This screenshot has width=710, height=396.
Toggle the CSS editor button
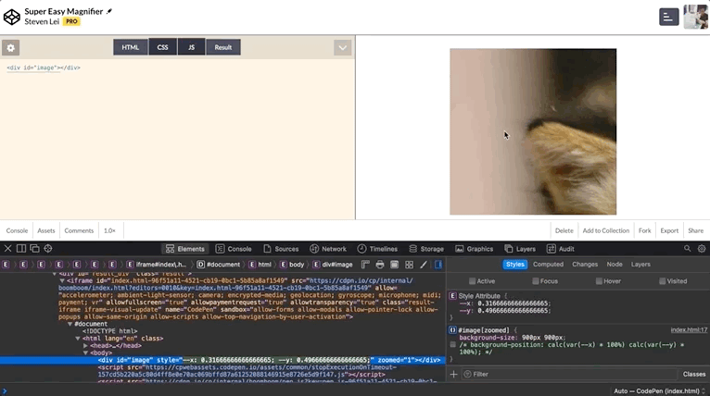162,47
